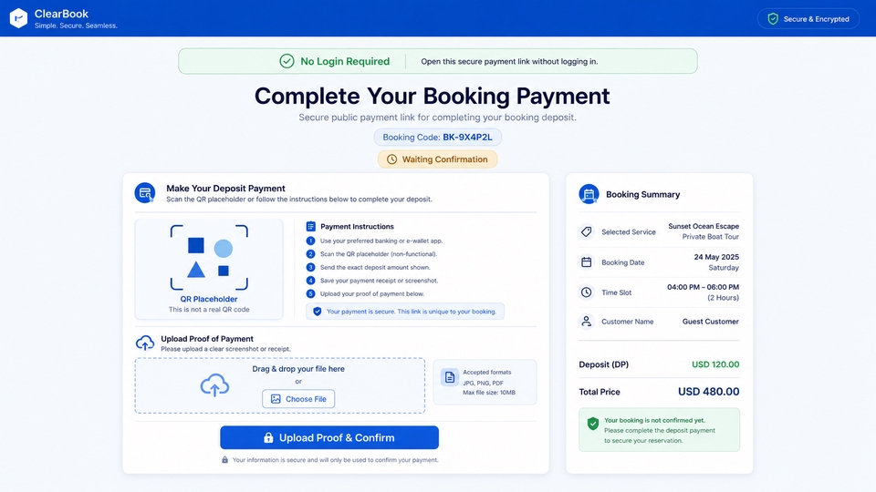Click the Time Slot clock icon

586,292
